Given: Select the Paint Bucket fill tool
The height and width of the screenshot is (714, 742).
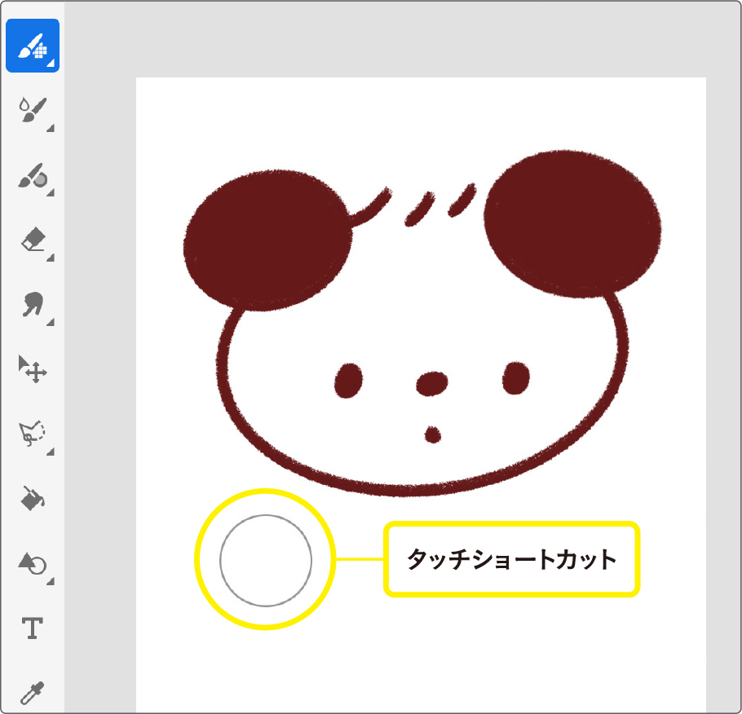Looking at the screenshot, I should coord(32,498).
